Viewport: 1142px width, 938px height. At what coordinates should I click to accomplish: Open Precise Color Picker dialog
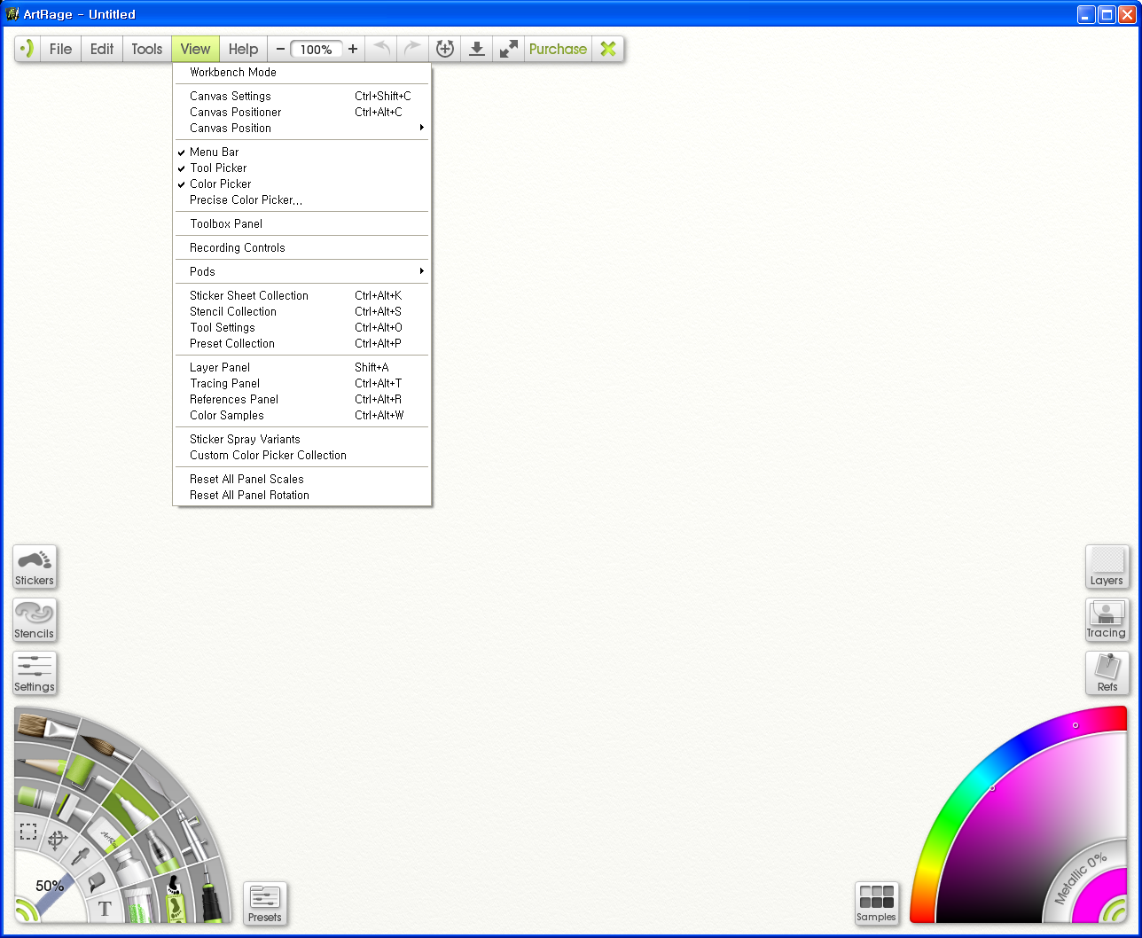click(x=301, y=199)
